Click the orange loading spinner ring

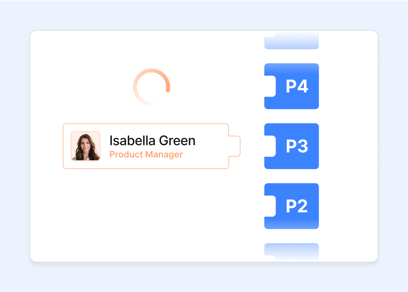click(152, 87)
